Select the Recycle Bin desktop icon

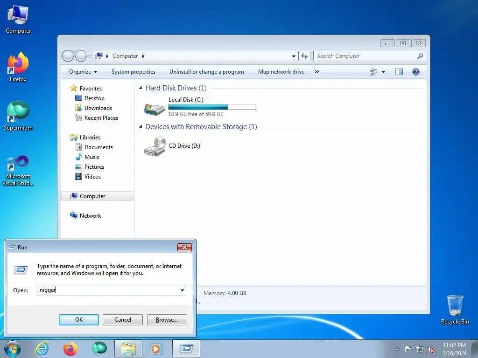click(x=455, y=310)
